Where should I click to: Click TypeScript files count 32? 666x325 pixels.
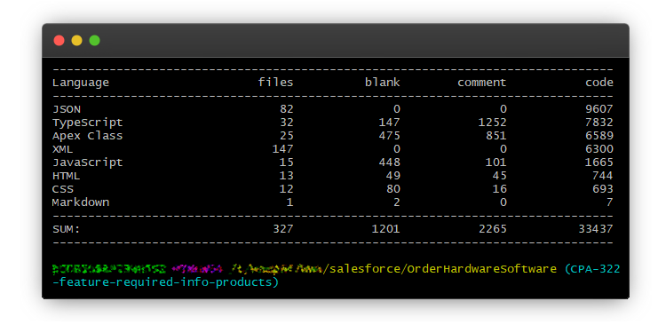click(287, 123)
